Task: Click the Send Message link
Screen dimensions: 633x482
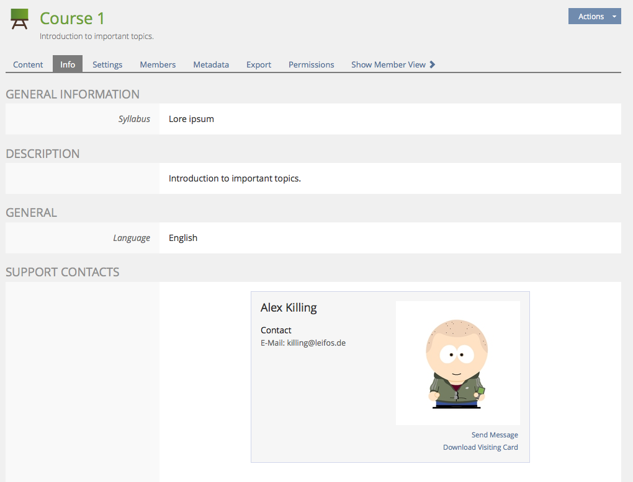Action: 495,435
